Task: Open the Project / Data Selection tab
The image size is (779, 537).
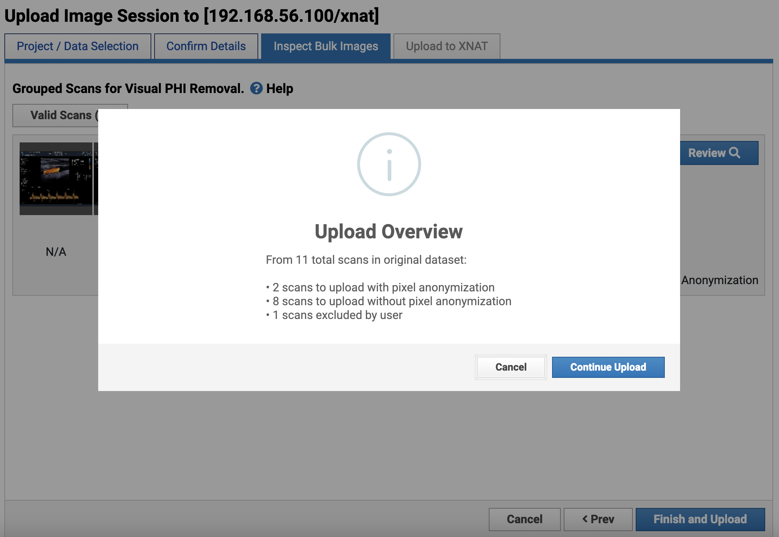Action: tap(77, 46)
